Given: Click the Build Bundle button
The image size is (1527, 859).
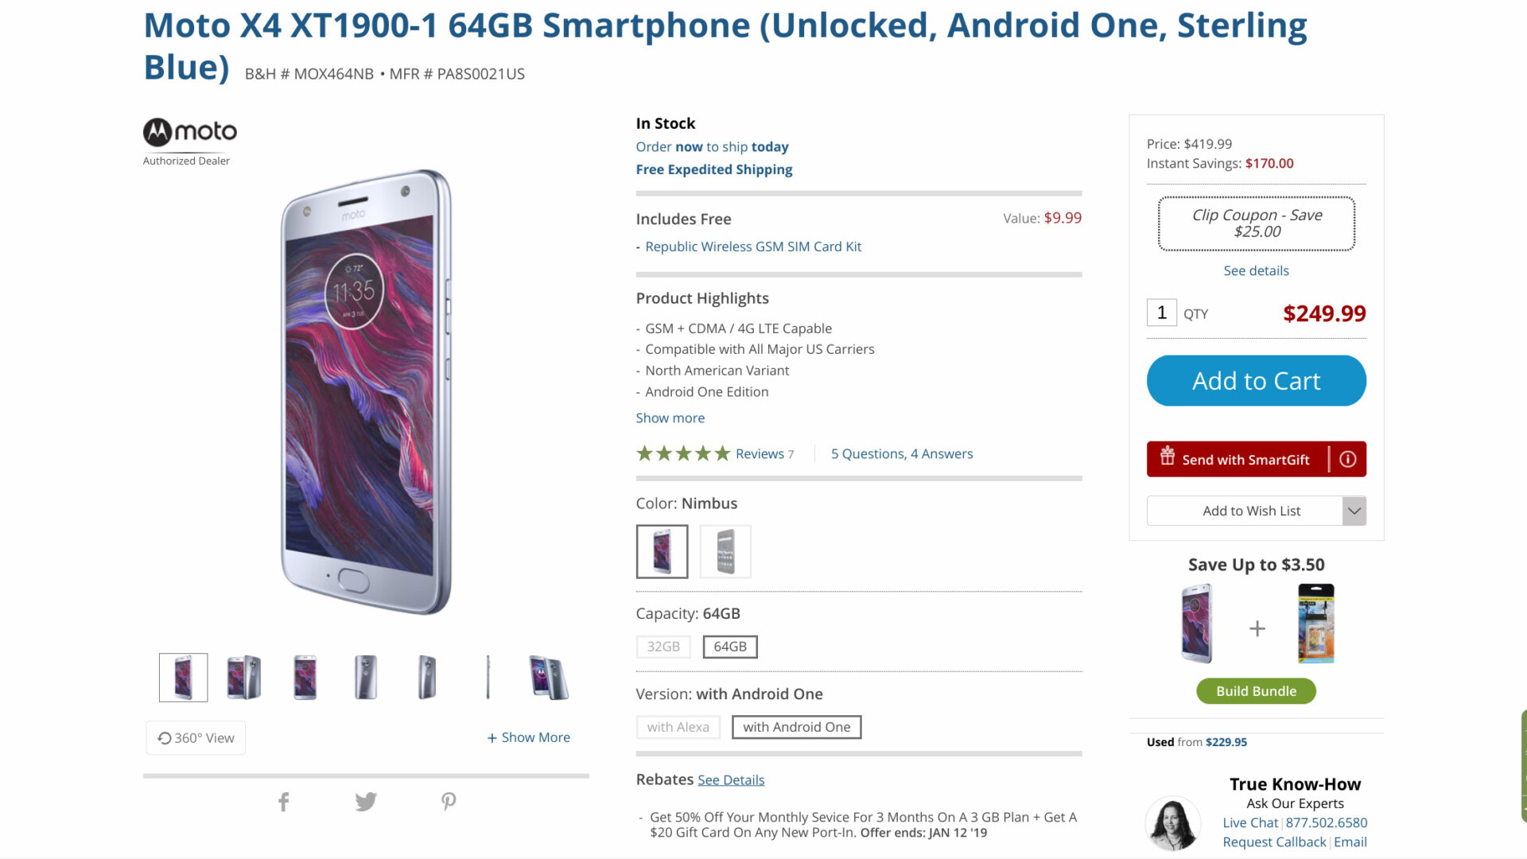Looking at the screenshot, I should point(1256,691).
